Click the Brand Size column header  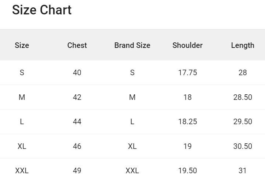tap(132, 45)
